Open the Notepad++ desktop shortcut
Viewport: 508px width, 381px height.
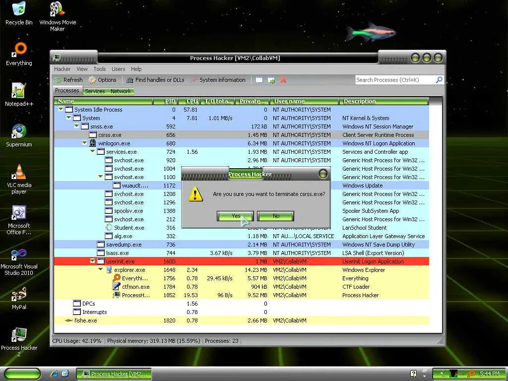19,94
